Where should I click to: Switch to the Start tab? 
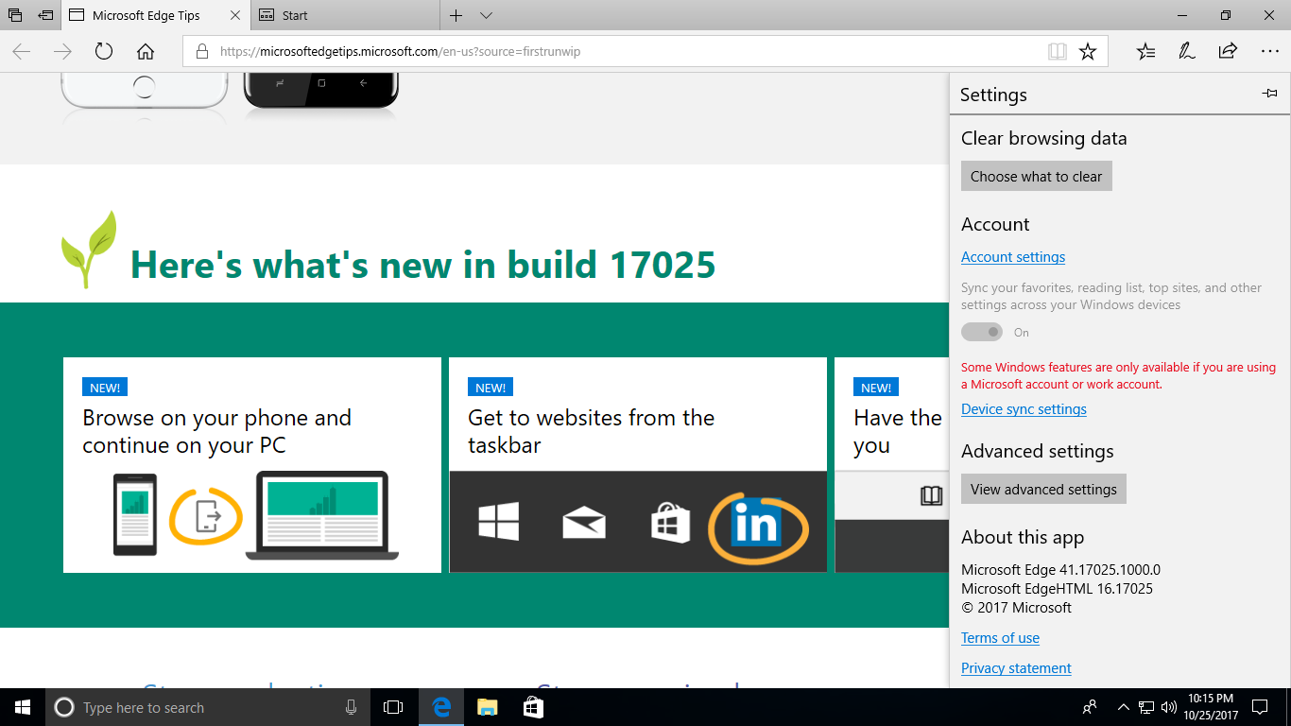345,15
